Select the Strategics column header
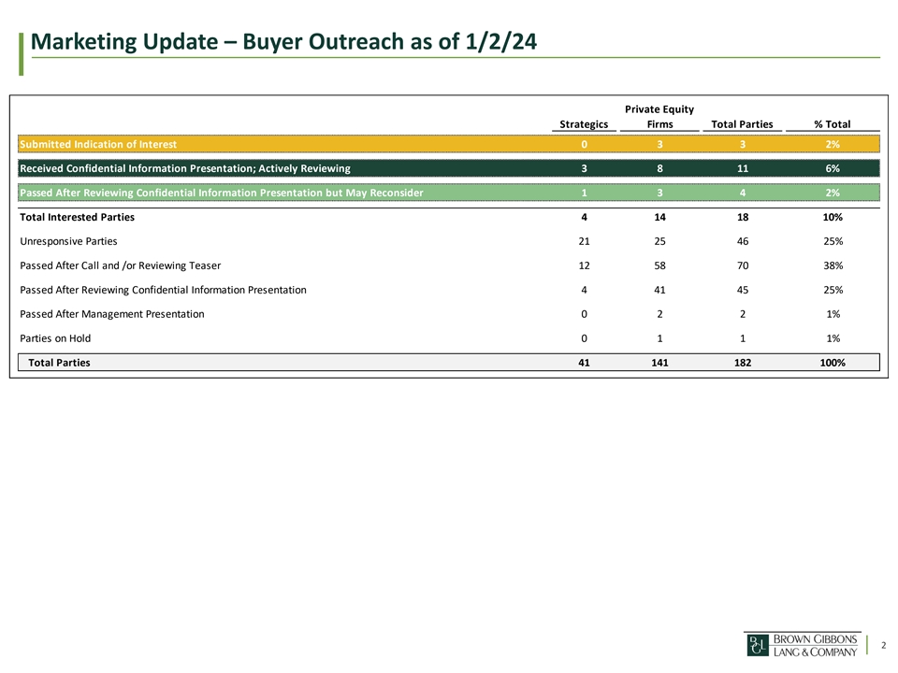 (584, 124)
